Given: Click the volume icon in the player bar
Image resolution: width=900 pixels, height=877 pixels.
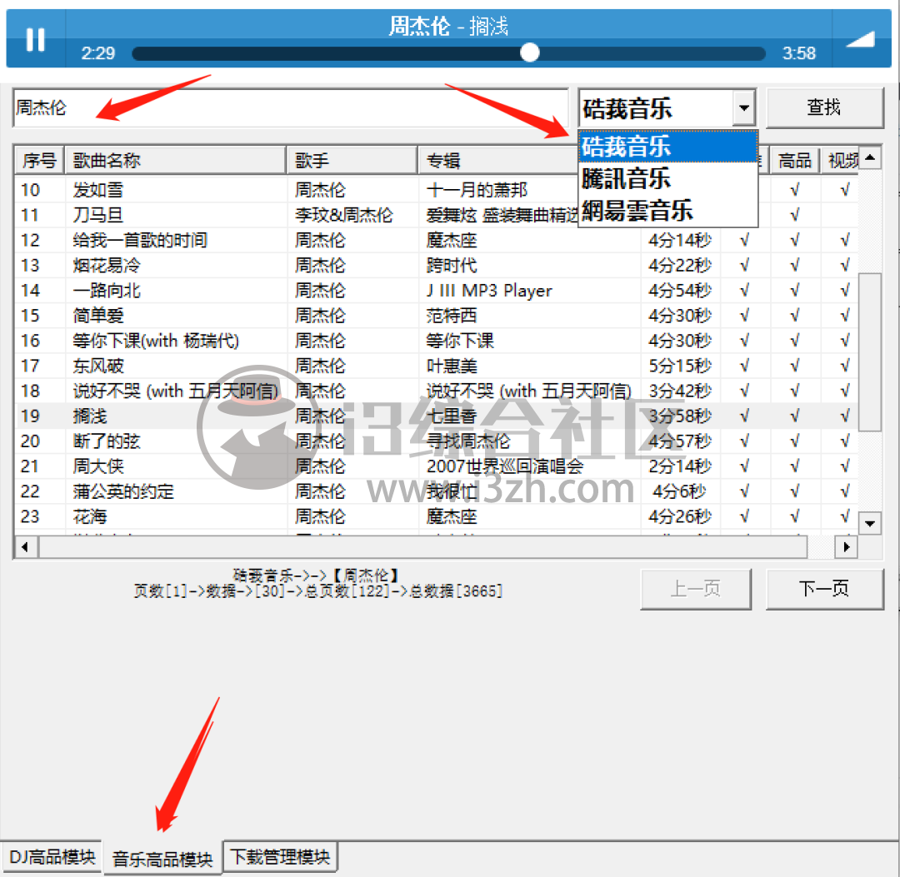Looking at the screenshot, I should [x=860, y=40].
